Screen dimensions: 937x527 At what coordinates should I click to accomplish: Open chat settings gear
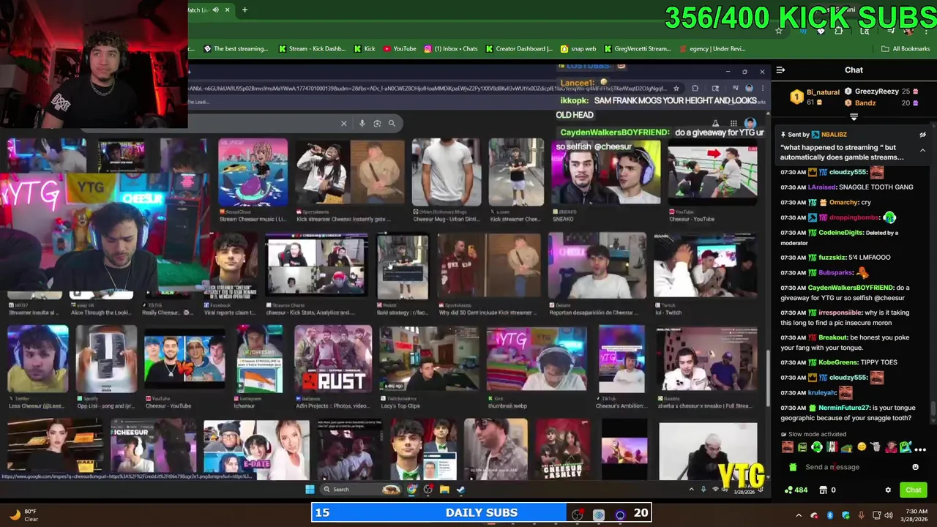(x=888, y=490)
